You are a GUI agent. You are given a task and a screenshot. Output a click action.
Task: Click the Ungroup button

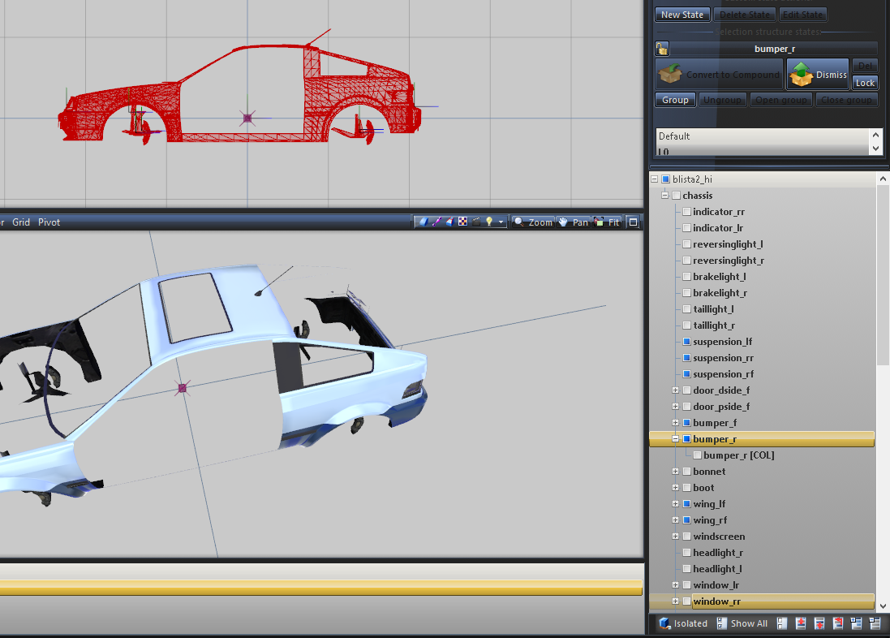pos(722,100)
